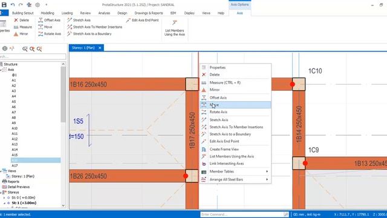Choose Stretch Axis To Member Insertions in ribbon

pos(94,27)
